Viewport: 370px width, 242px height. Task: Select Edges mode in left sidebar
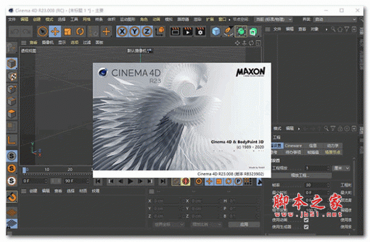(12, 102)
